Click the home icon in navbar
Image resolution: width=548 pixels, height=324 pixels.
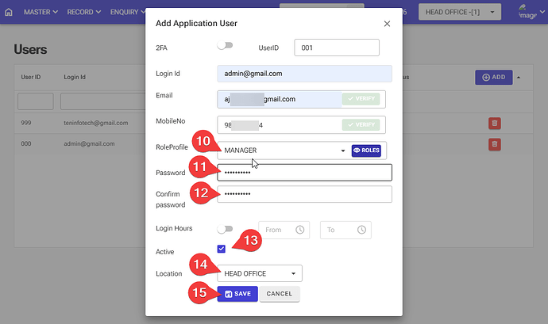(9, 13)
